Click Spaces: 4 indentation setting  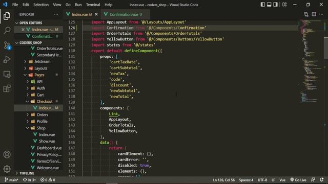[x=246, y=180]
